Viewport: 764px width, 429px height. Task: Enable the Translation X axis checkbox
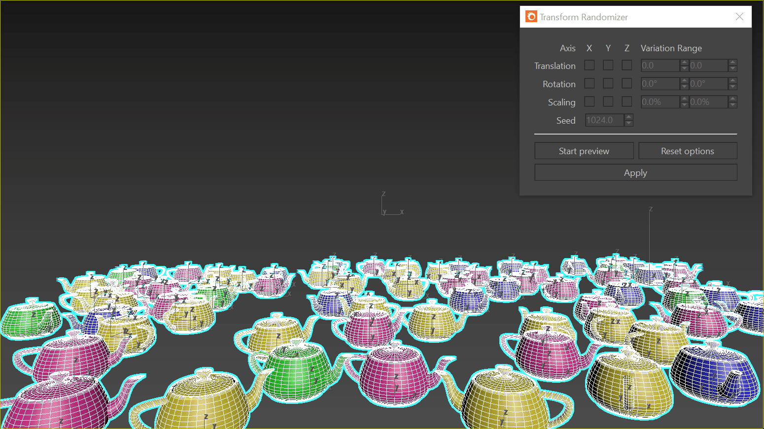pos(590,65)
